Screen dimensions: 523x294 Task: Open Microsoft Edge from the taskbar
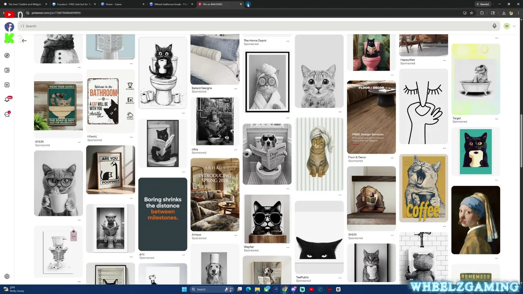click(248, 290)
